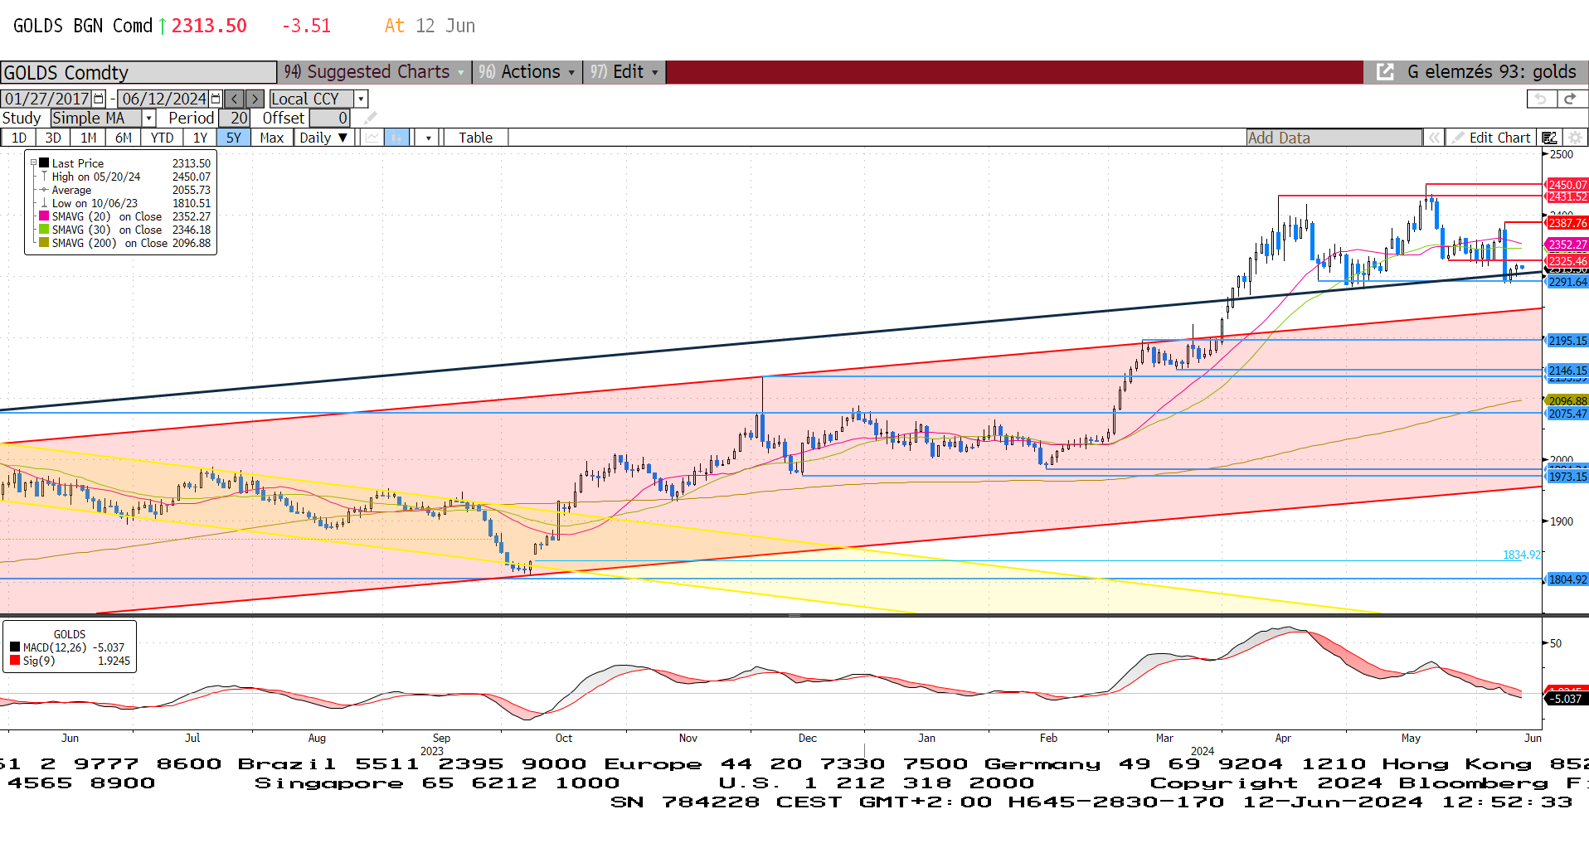
Task: Click SMAVG (30) green legend swatch
Action: tap(44, 230)
